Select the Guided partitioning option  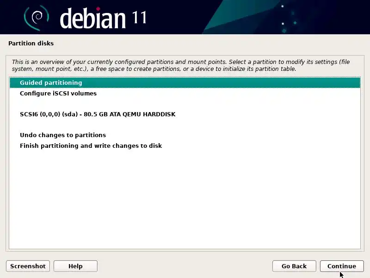[185, 83]
